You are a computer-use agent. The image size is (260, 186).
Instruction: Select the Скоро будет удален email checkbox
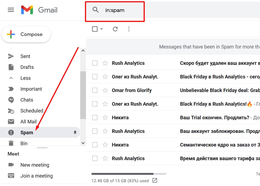(x=95, y=63)
